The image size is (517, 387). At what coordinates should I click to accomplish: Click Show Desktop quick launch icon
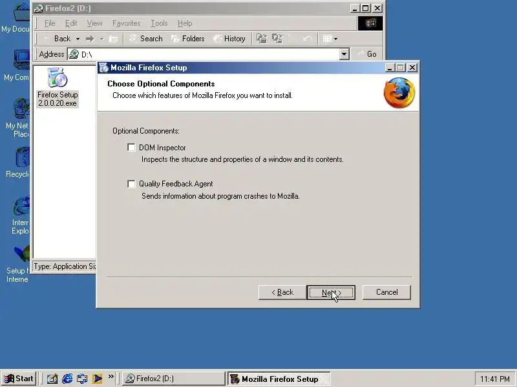pos(52,379)
